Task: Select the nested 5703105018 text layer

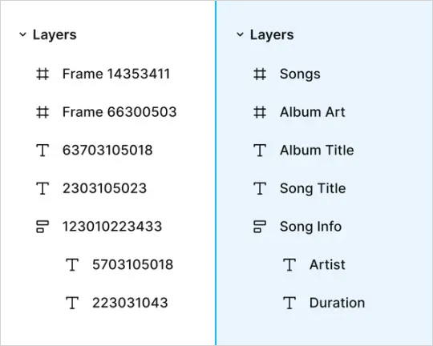Action: (x=132, y=264)
